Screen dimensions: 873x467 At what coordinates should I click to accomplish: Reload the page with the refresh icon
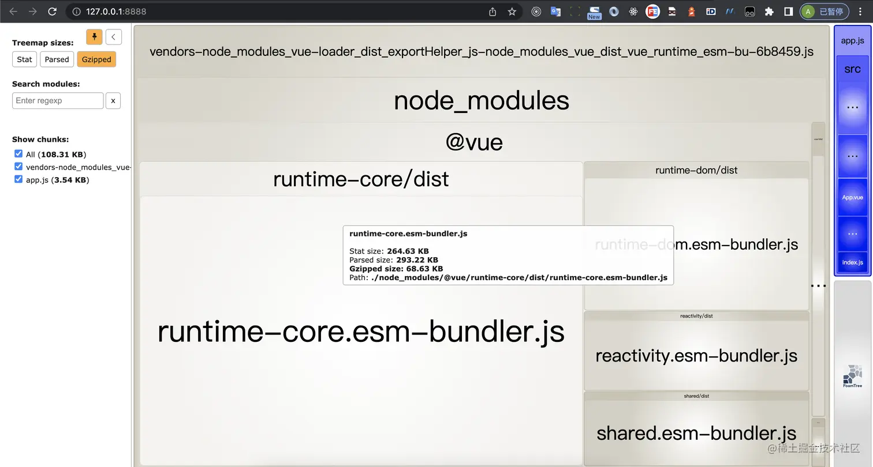point(52,12)
